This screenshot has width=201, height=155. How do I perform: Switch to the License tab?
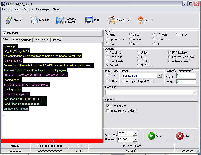pos(56,40)
